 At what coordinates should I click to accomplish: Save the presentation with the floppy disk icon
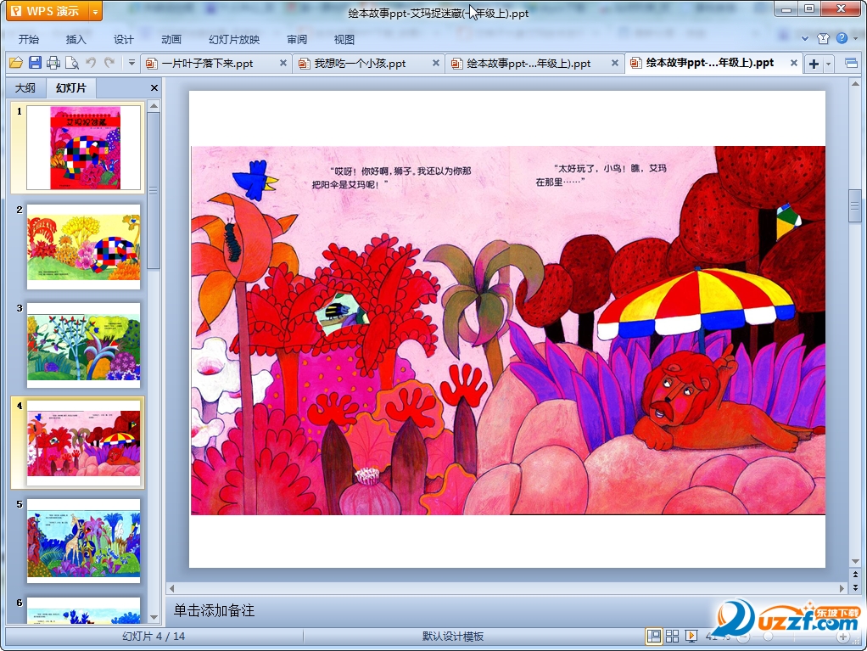point(35,63)
